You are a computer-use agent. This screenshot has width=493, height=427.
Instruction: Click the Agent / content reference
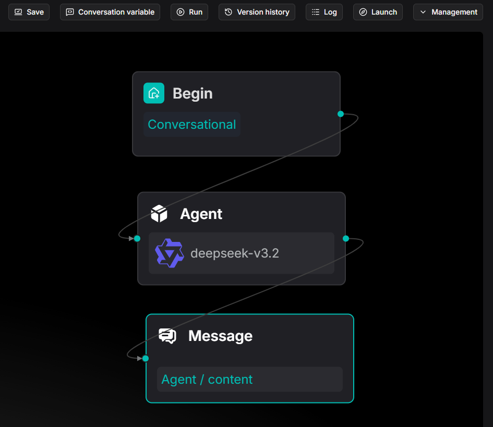click(207, 380)
